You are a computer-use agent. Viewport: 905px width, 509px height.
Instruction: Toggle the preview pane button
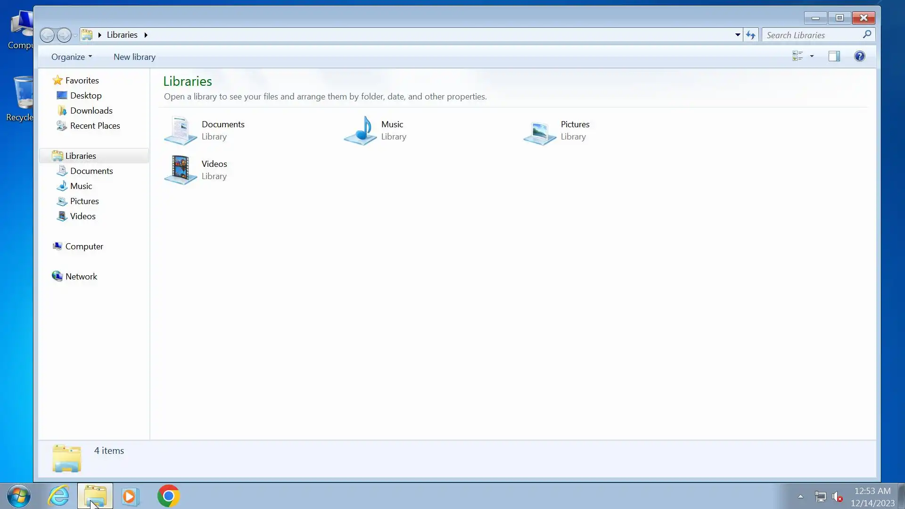point(834,57)
